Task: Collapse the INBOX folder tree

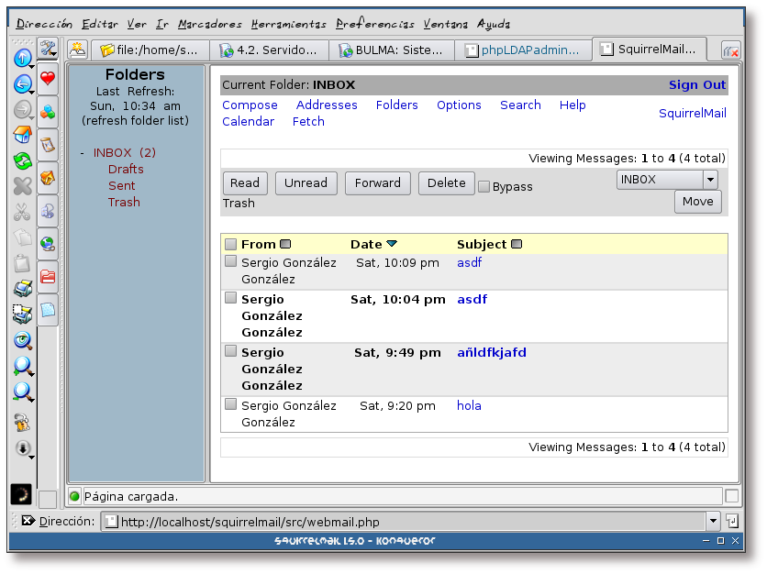Action: [x=82, y=153]
